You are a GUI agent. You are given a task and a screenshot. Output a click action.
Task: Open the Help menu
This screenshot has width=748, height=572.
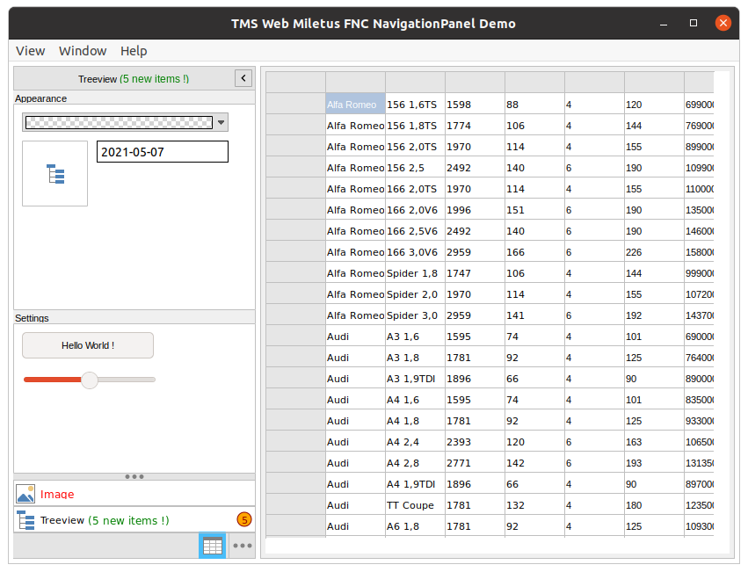pos(134,51)
